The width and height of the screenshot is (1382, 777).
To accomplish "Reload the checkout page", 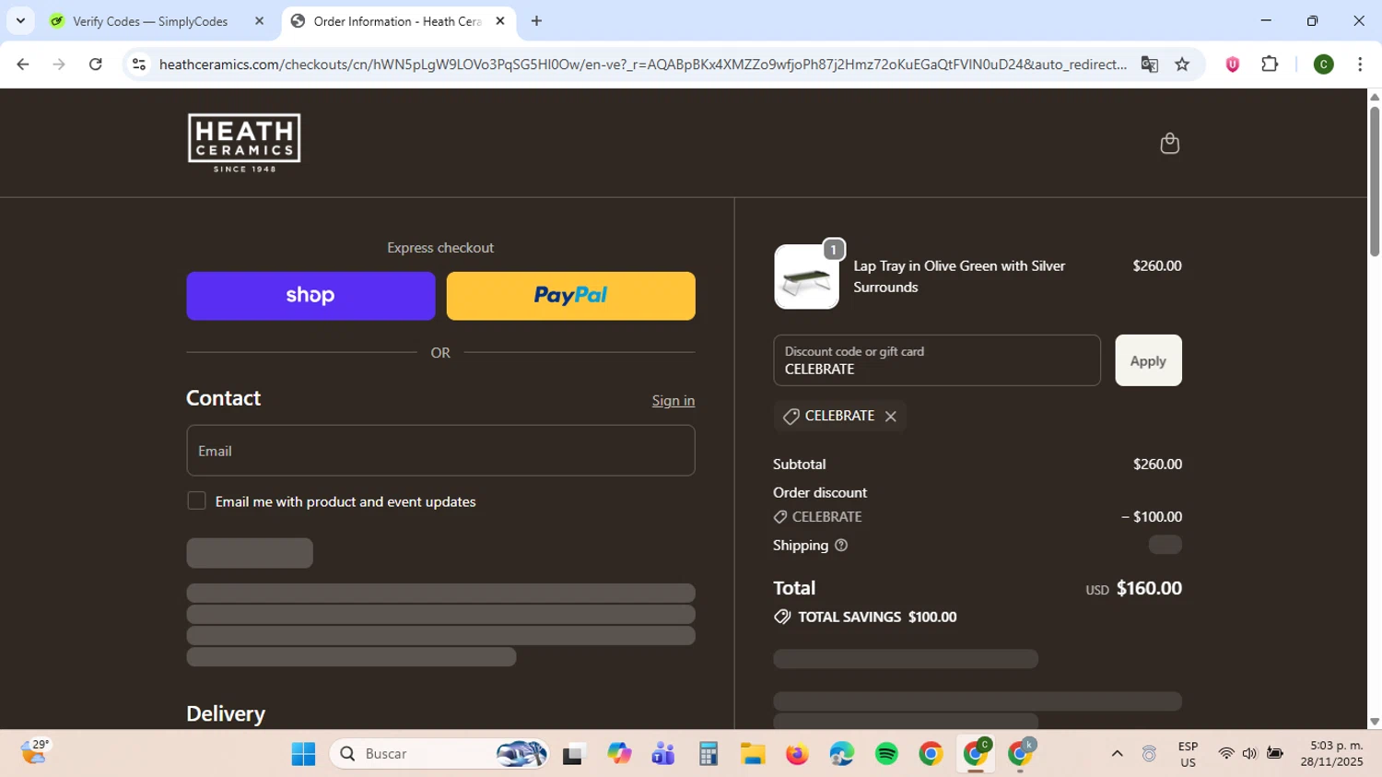I will tap(95, 65).
